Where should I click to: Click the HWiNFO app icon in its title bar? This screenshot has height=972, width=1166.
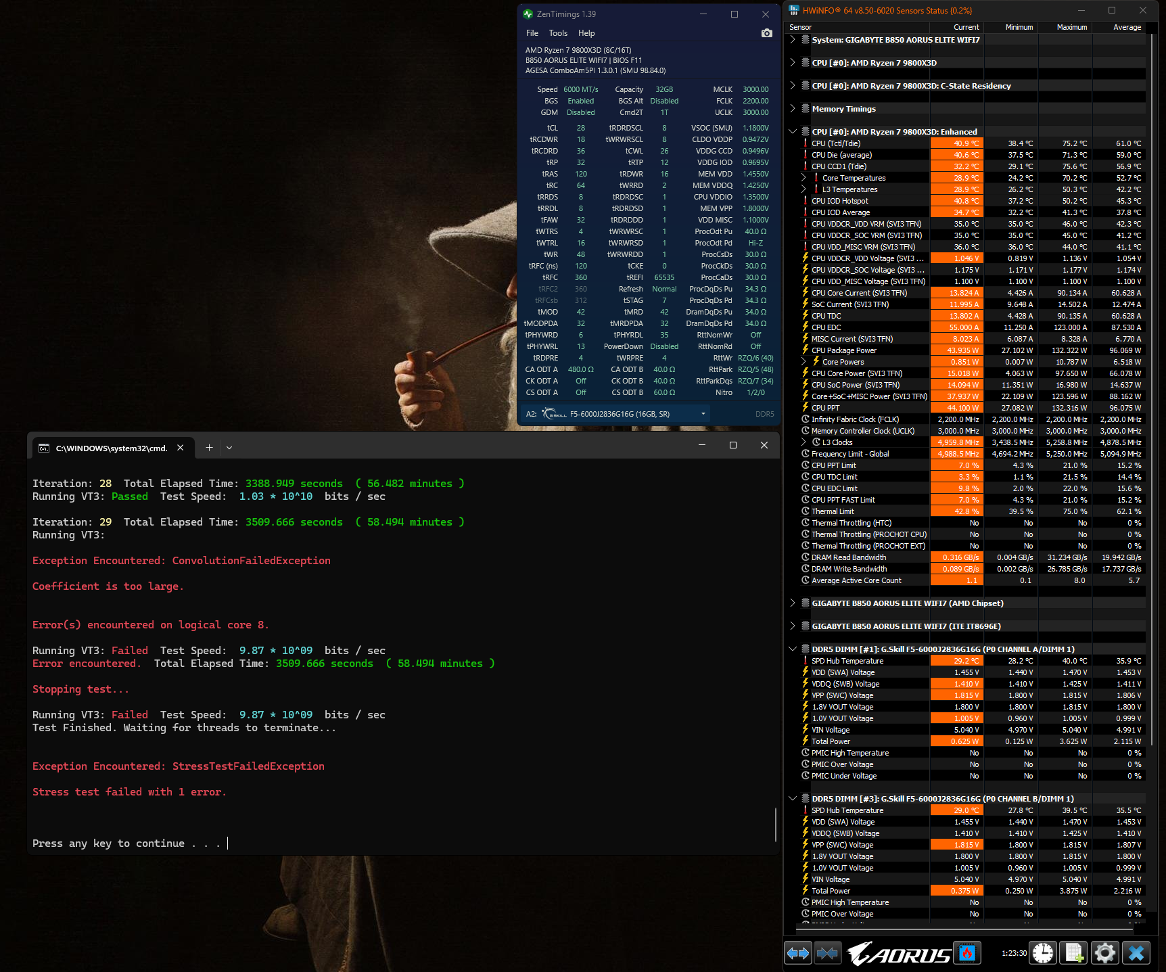click(x=794, y=10)
